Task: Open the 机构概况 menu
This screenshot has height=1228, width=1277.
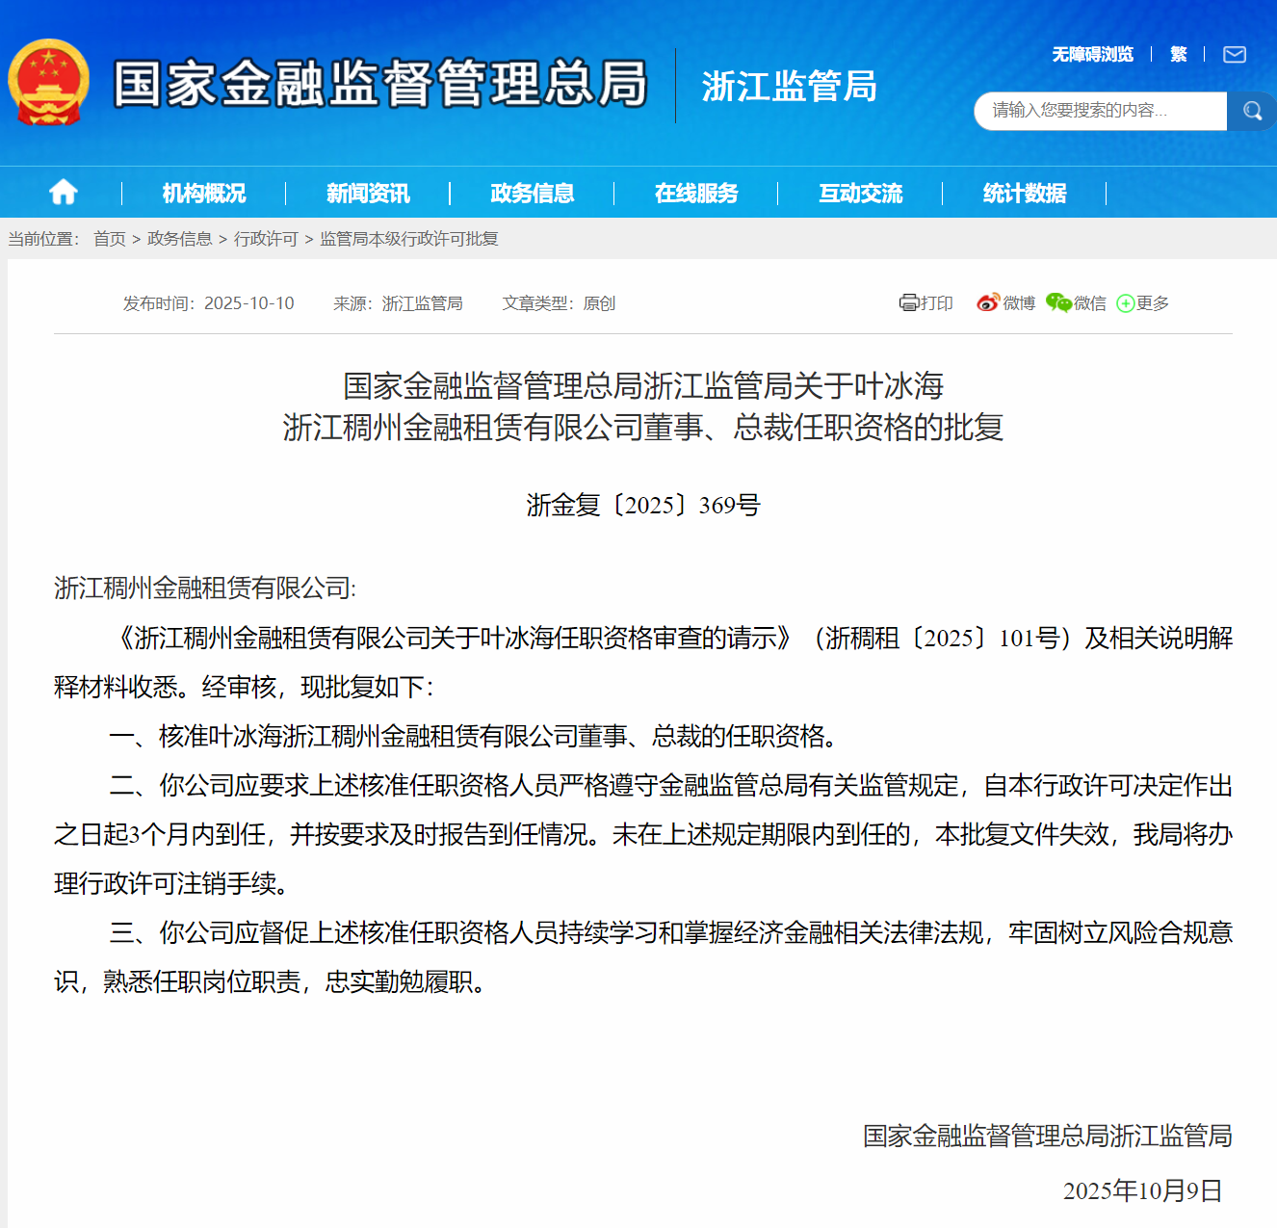Action: pyautogui.click(x=204, y=194)
